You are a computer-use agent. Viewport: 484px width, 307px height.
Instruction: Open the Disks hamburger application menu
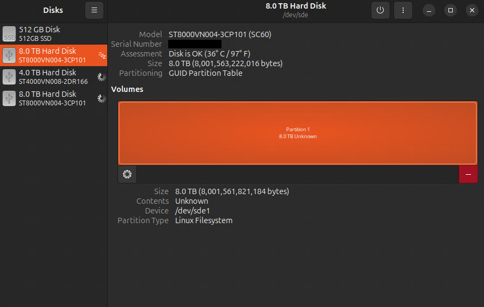(x=94, y=10)
